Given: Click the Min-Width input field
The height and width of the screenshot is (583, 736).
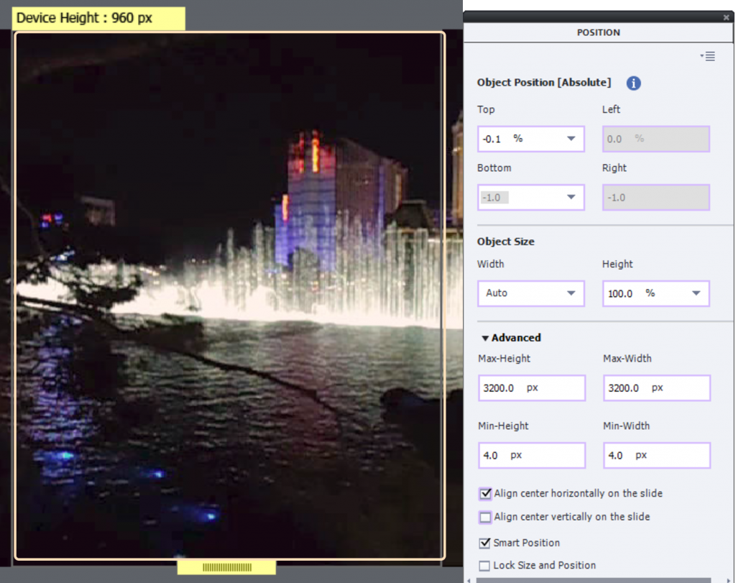Looking at the screenshot, I should tap(656, 456).
